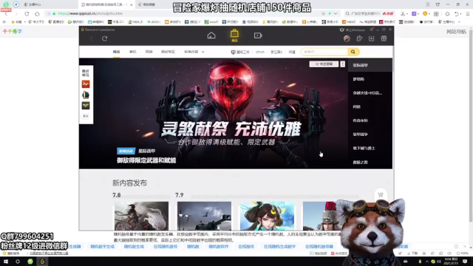473x266 pixels.
Task: Select the highlighted shop bag icon
Action: pos(234,35)
